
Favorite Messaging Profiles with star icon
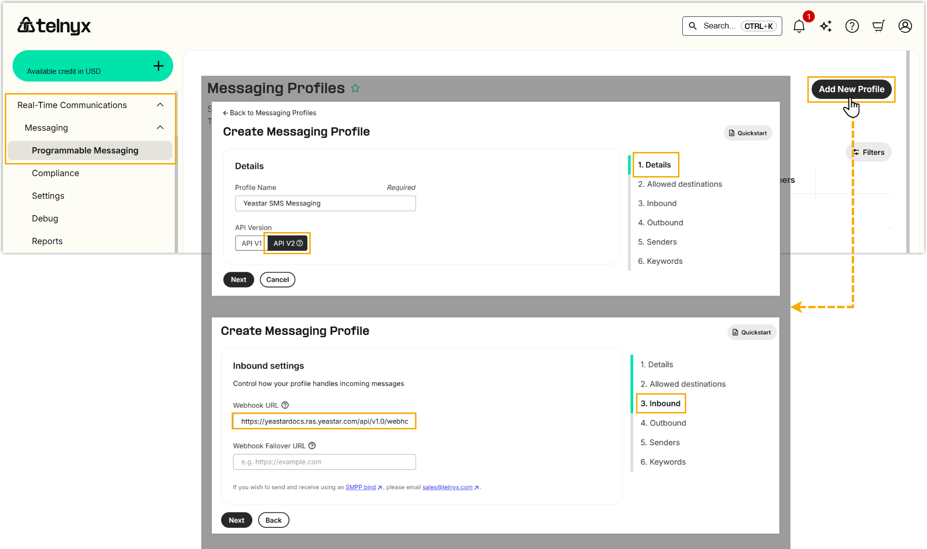[x=356, y=88]
